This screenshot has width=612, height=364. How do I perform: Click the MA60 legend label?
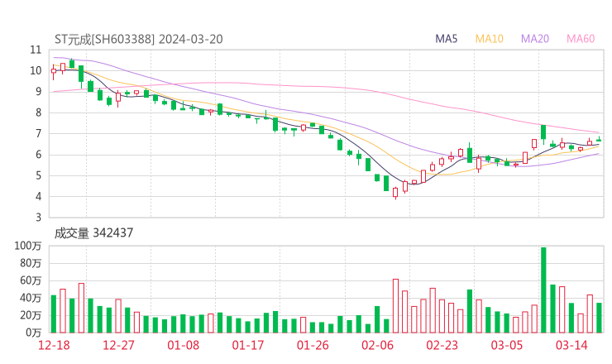coord(581,39)
